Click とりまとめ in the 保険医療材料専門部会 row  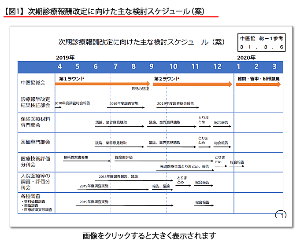tap(204, 120)
